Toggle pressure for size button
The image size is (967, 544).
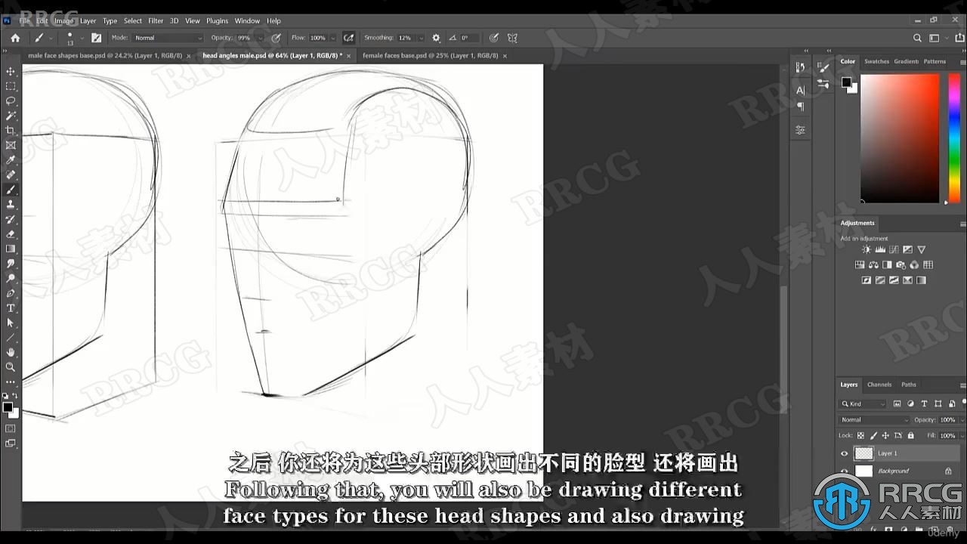click(493, 38)
